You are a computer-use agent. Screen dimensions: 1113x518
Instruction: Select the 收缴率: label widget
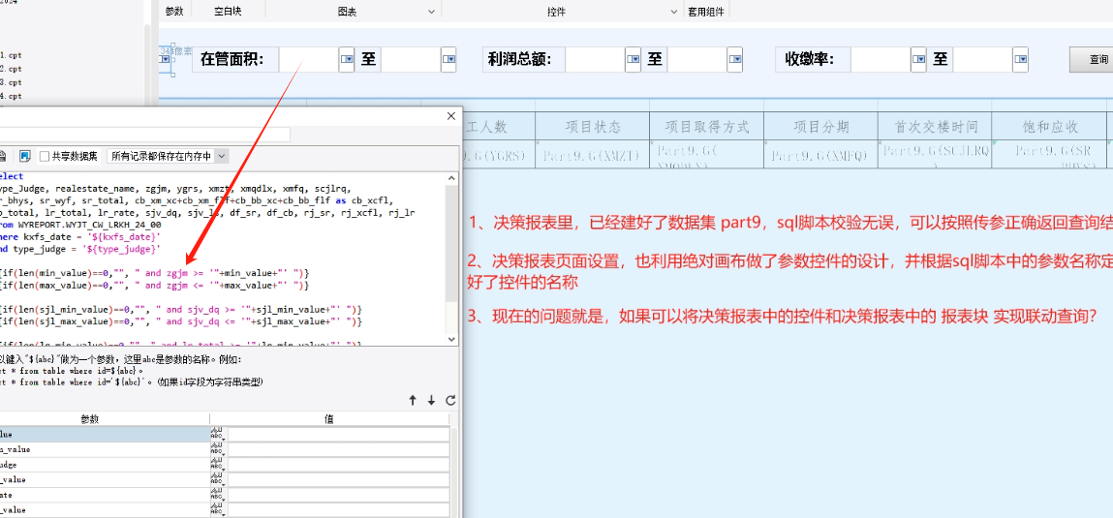pyautogui.click(x=813, y=60)
